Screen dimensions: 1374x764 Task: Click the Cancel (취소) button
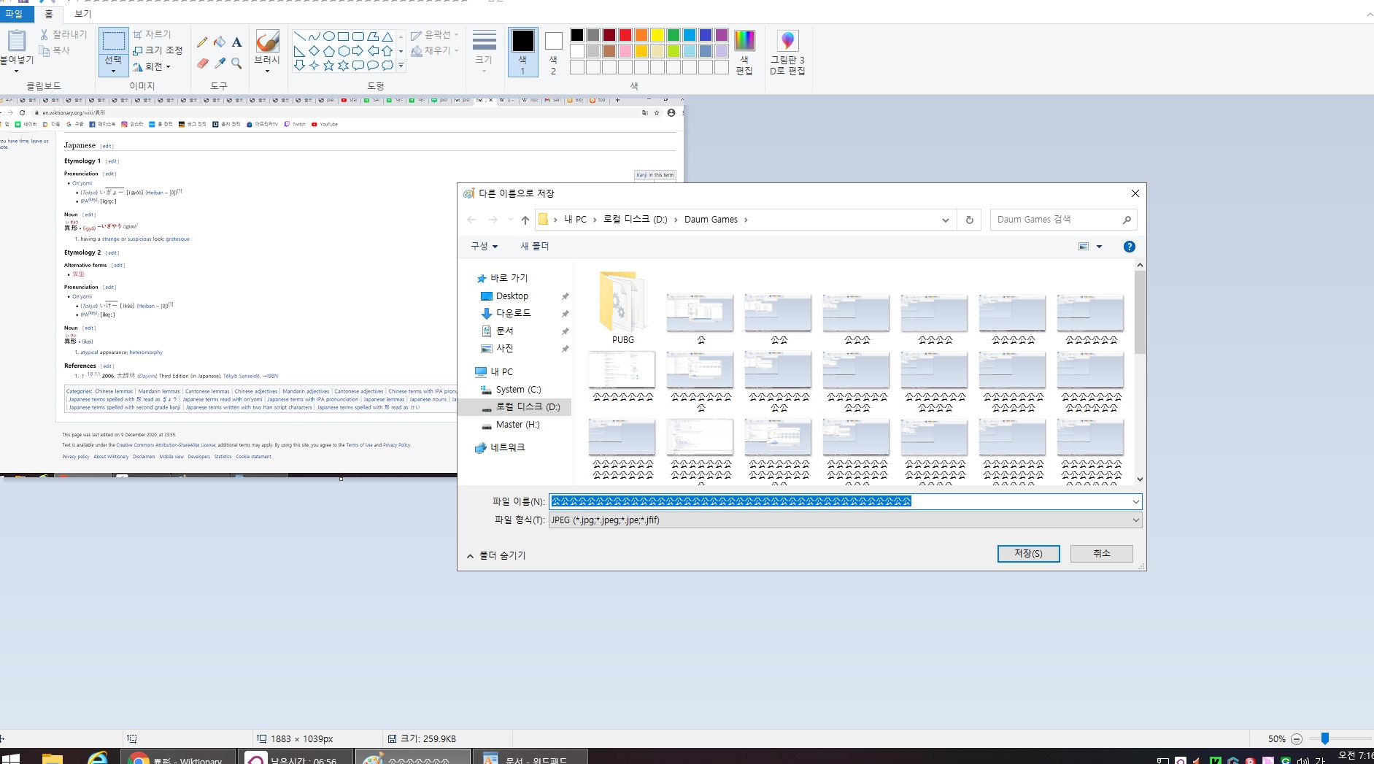pos(1101,554)
